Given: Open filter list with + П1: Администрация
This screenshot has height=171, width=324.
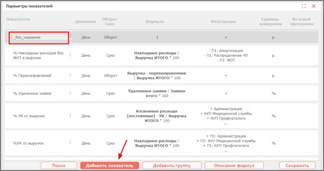Looking at the screenshot, I should 226,143.
